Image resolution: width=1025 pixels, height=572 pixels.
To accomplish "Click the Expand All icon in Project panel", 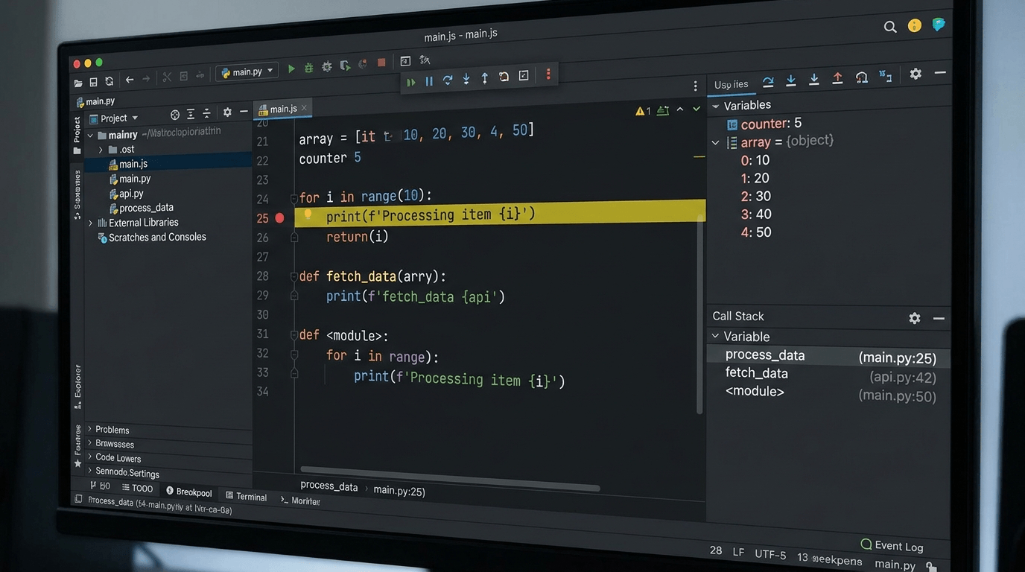I will pyautogui.click(x=191, y=114).
